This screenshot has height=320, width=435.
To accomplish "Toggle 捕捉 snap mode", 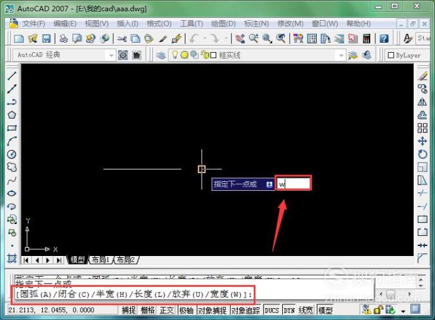I will [x=128, y=310].
